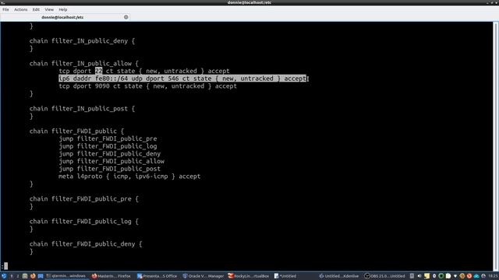
Task: Open the taskbar start menu icon
Action: pyautogui.click(x=4, y=276)
